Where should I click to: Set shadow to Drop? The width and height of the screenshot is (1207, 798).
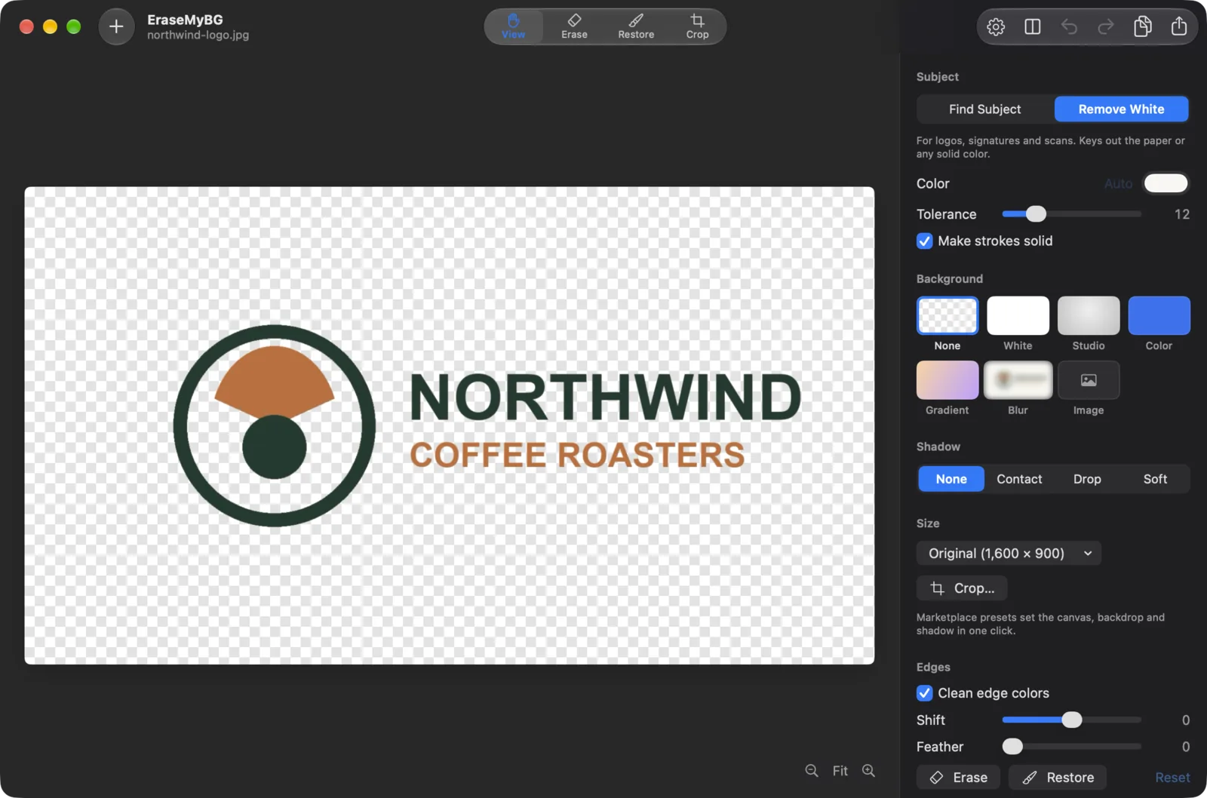click(x=1087, y=479)
